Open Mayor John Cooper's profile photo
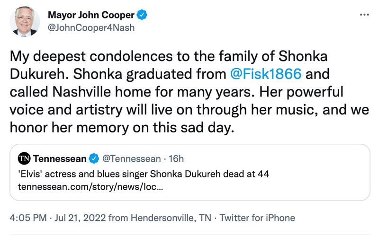 [25, 21]
